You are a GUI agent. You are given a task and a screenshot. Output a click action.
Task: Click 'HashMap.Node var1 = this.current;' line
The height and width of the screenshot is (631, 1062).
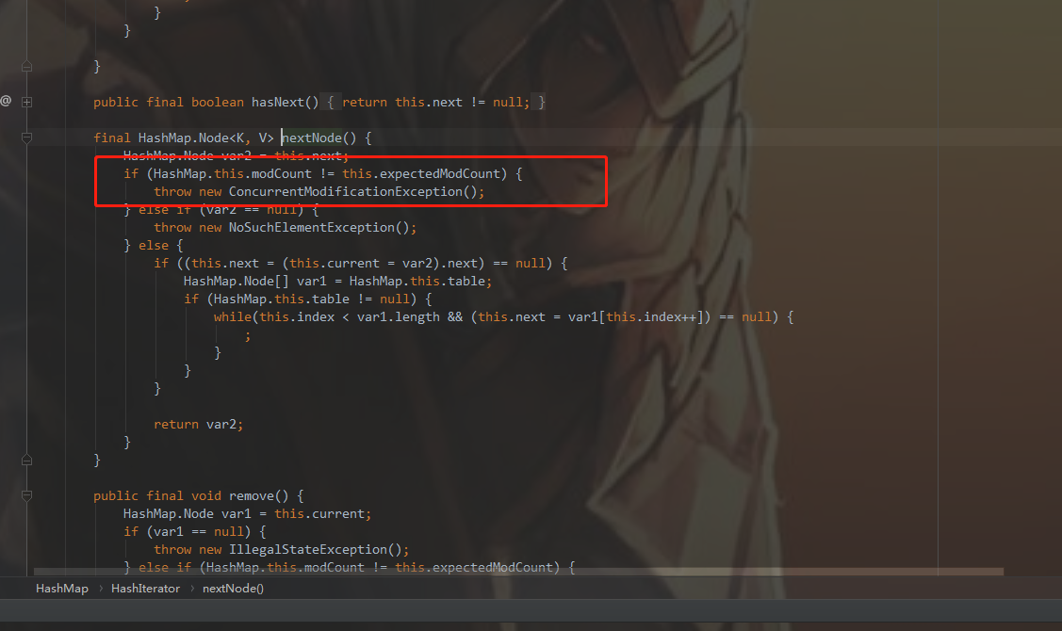247,514
